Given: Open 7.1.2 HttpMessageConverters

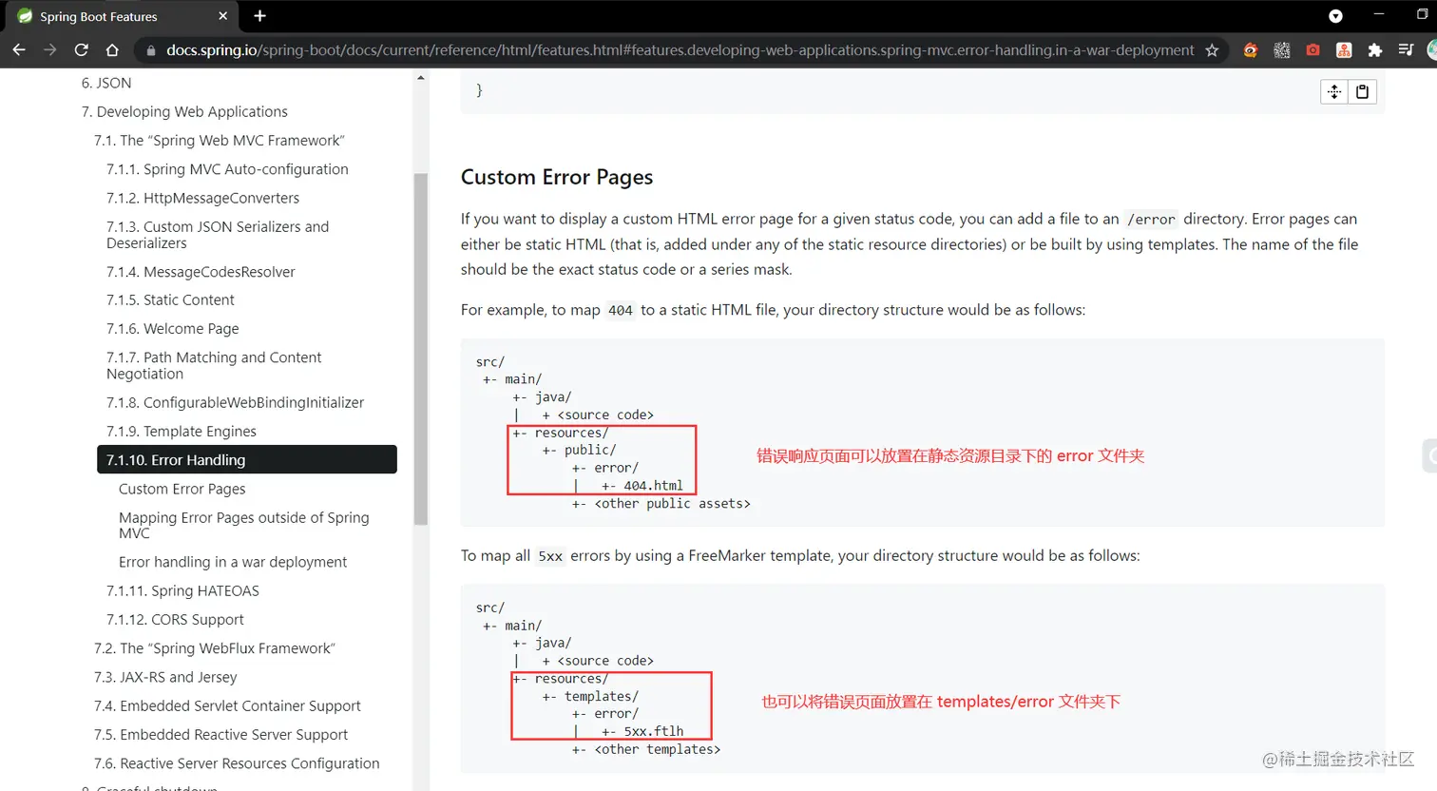Looking at the screenshot, I should (x=202, y=198).
